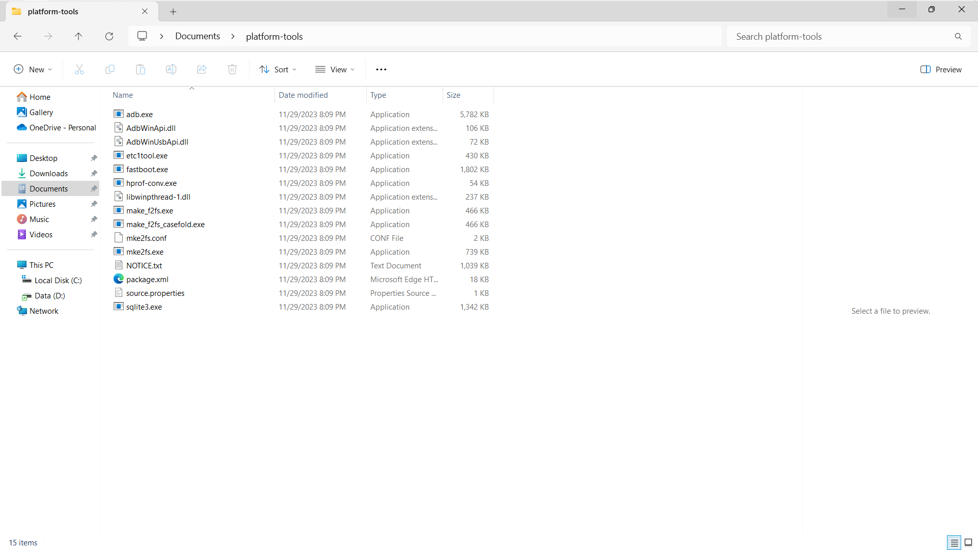Add a new tab
This screenshot has height=550, width=978.
tap(173, 11)
